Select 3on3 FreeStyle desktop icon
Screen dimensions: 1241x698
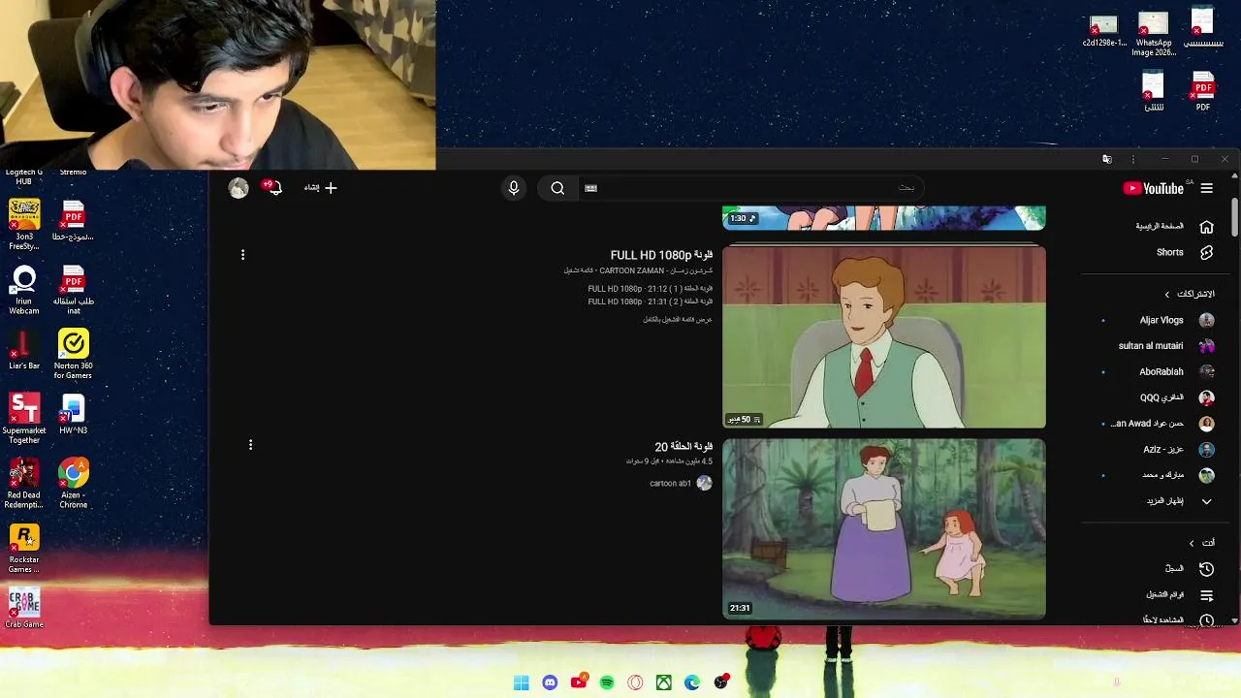(x=24, y=224)
